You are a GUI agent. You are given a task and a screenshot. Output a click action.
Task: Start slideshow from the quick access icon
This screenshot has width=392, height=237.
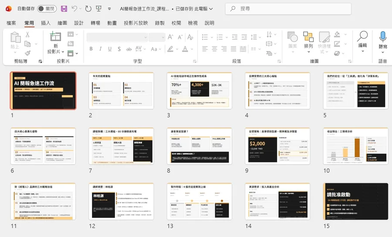pos(99,9)
